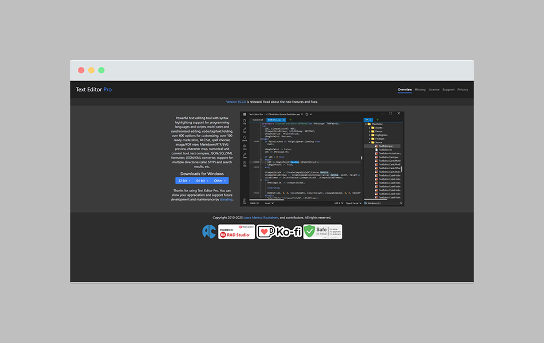Viewport: 544px width, 343px height.
Task: Open the View sidebar icon
Action: pos(245,147)
